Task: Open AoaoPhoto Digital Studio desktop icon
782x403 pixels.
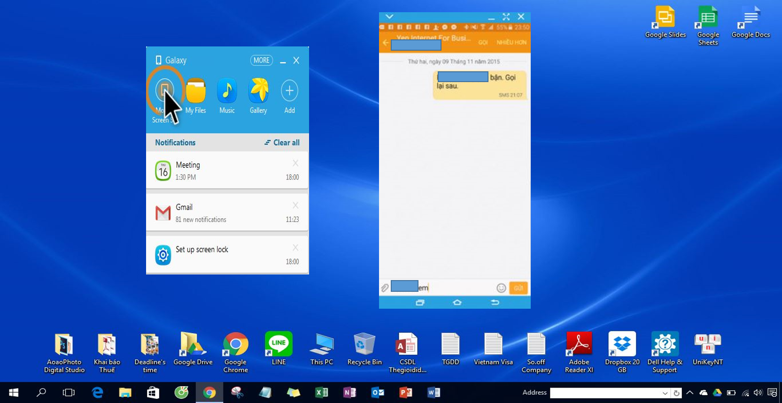Action: (64, 353)
